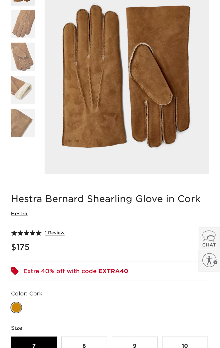
Task: View thumbnail showing glove edge stitching
Action: coord(23,123)
